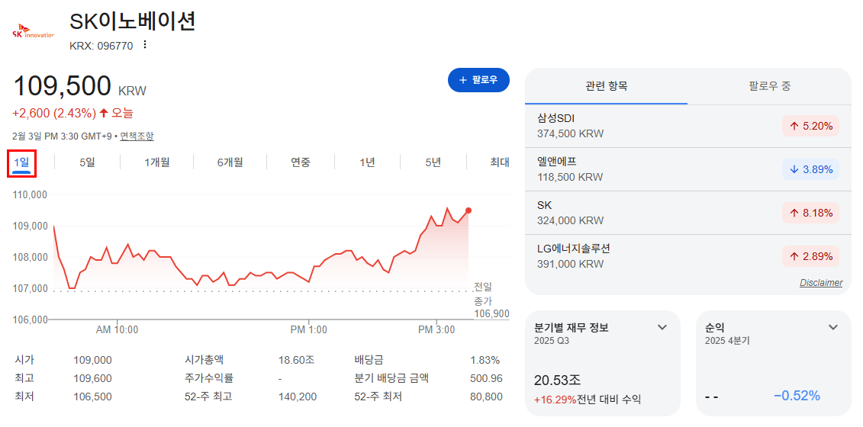This screenshot has width=863, height=427.
Task: Click the 팔로우 follow button
Action: point(478,80)
